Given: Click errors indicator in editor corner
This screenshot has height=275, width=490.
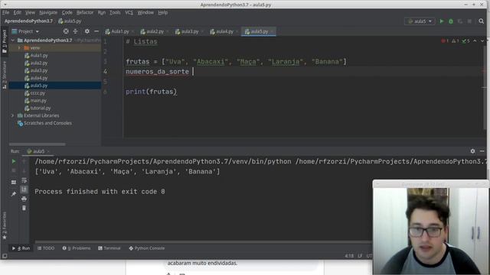Looking at the screenshot, I should click(445, 40).
